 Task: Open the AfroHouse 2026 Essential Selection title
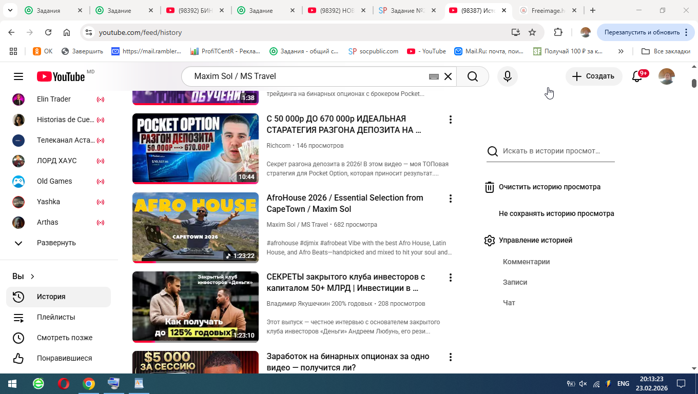coord(345,204)
